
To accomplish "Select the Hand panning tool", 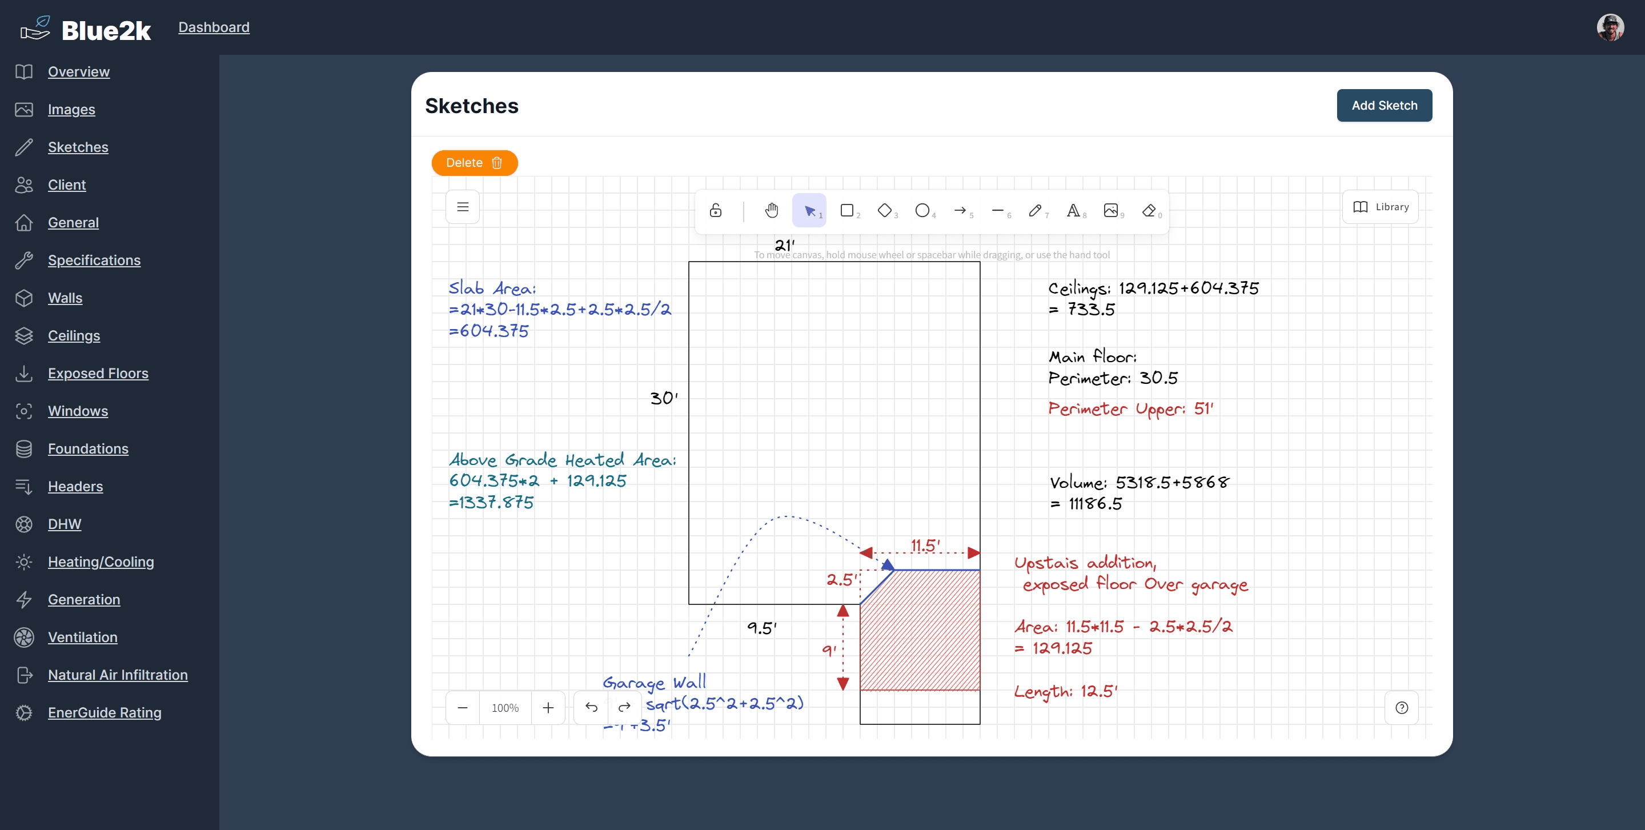I will [772, 210].
